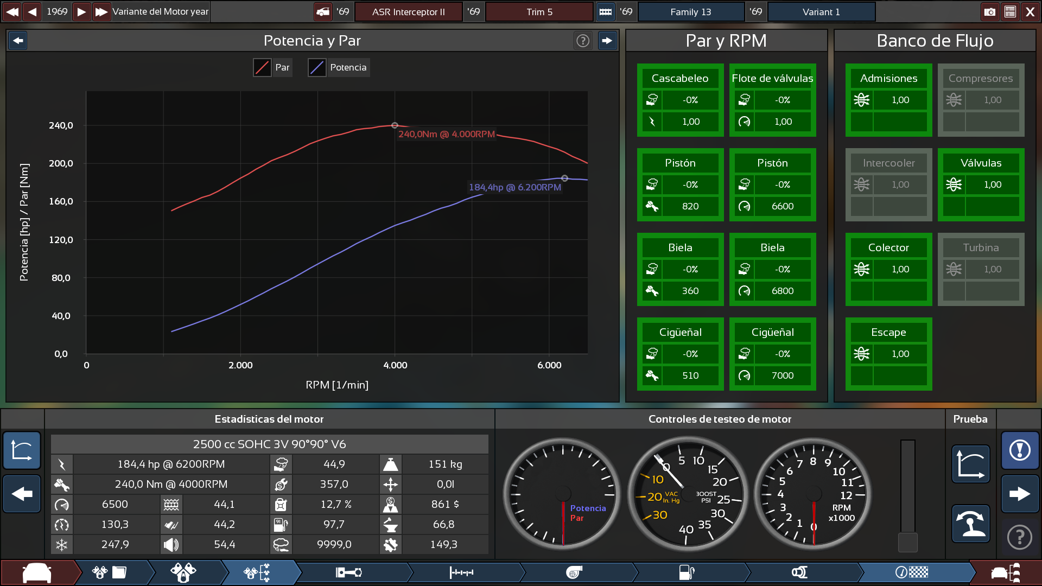
Task: Open the car body tab in bottom bar
Action: click(37, 572)
